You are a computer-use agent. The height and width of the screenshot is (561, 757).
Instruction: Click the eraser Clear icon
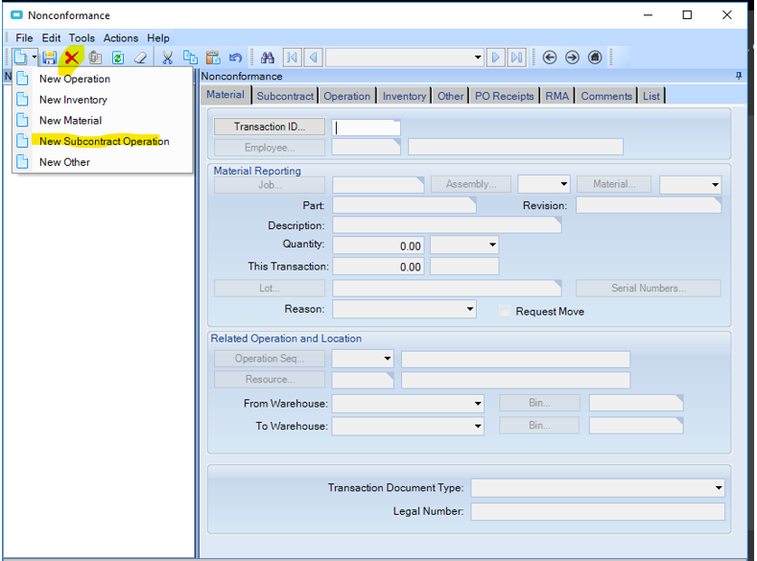(x=141, y=58)
